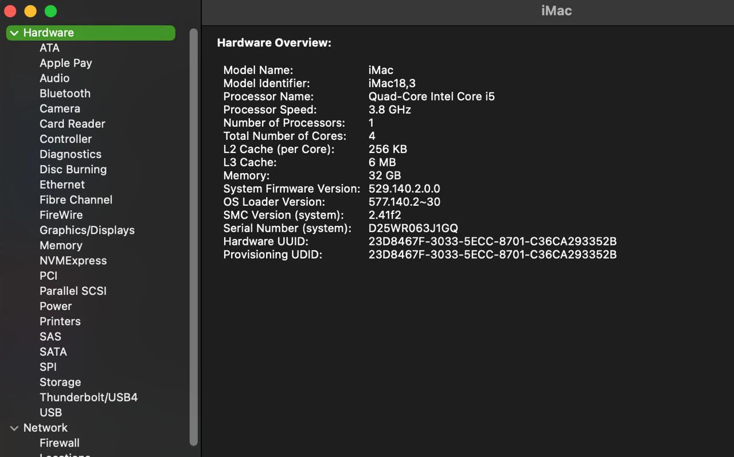Image resolution: width=734 pixels, height=457 pixels.
Task: Select Controller in the sidebar
Action: (65, 139)
